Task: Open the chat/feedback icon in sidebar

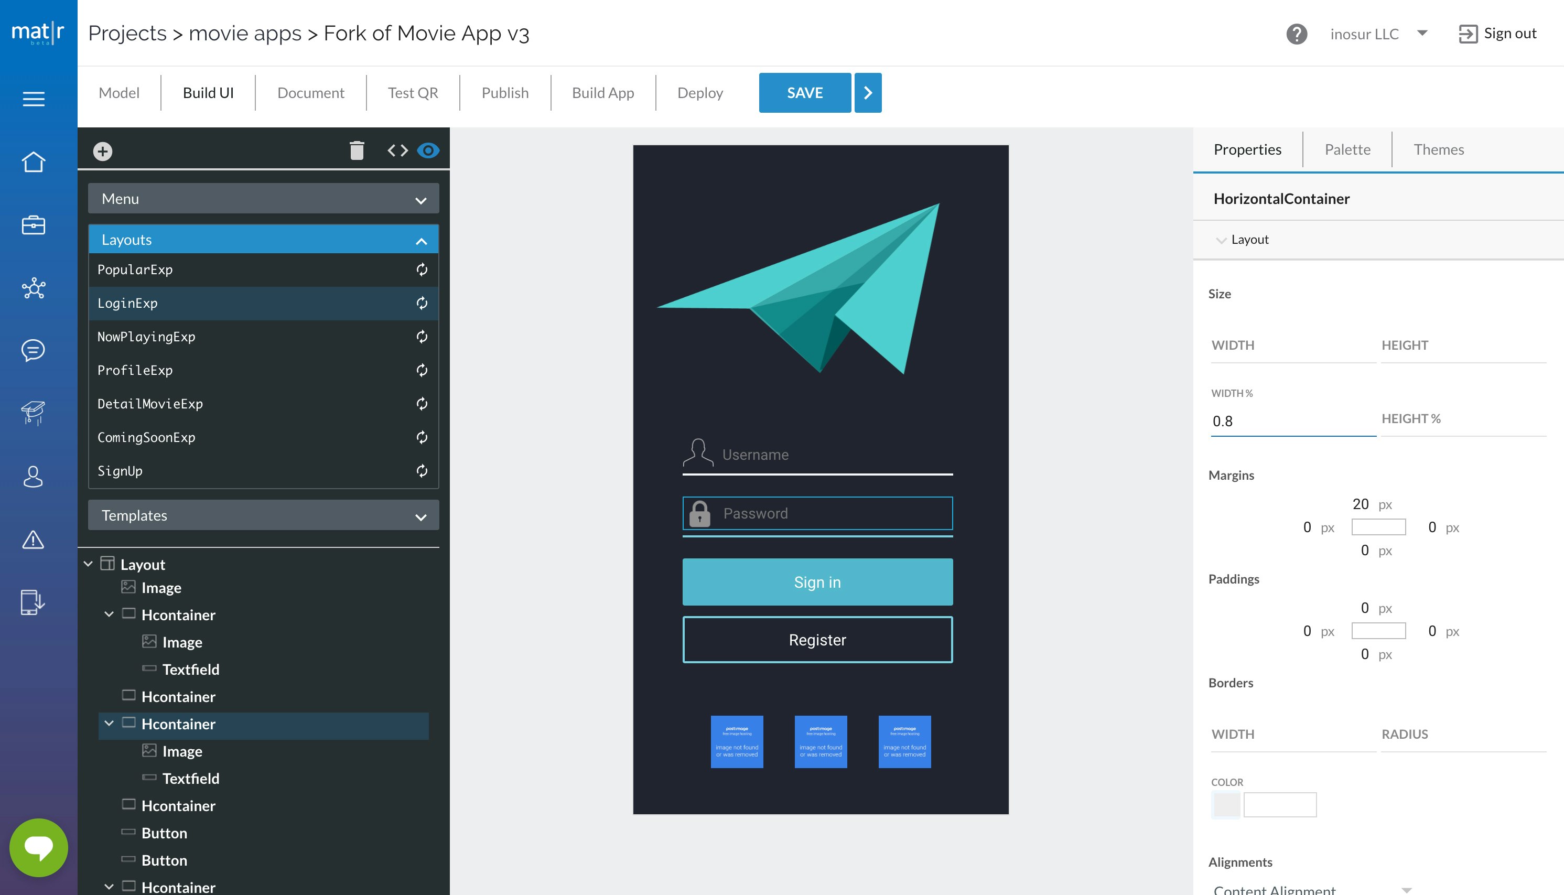Action: (x=33, y=350)
